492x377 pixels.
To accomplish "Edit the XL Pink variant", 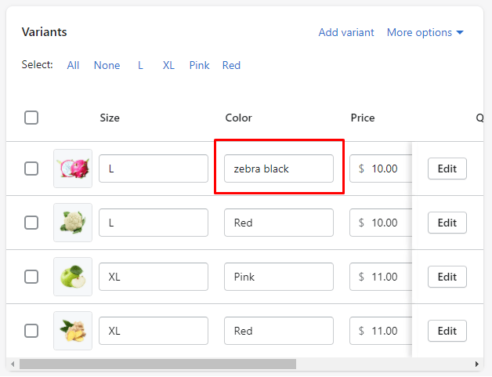I will pos(447,277).
